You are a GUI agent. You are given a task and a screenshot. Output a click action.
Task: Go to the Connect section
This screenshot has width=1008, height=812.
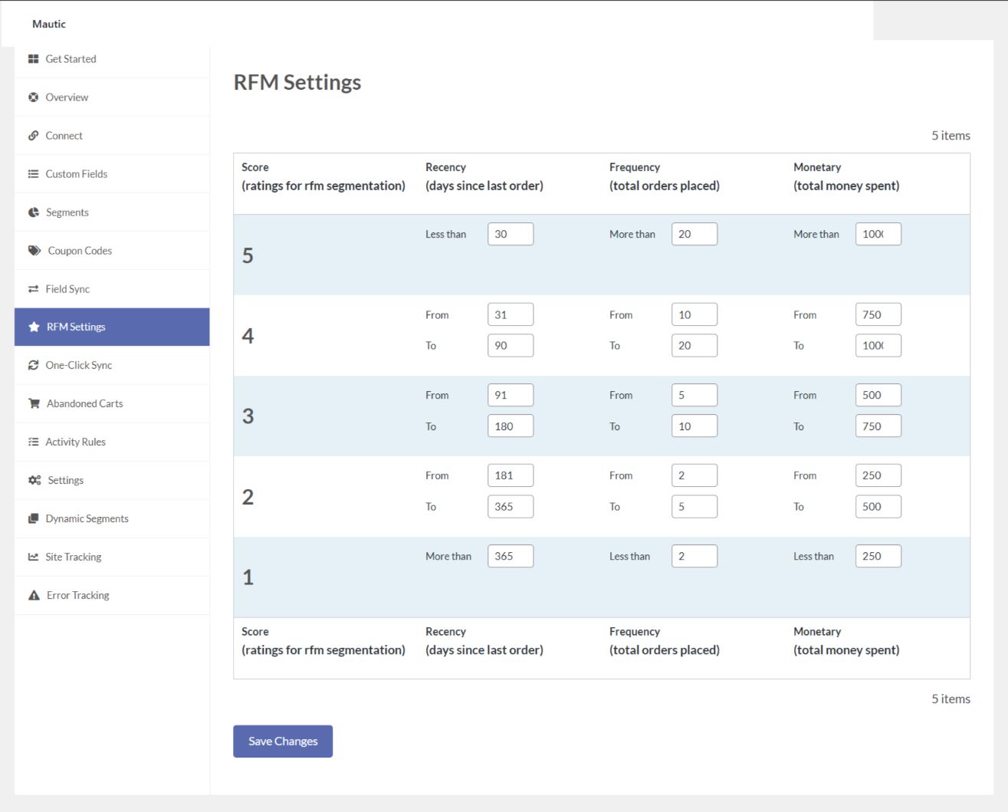point(112,136)
